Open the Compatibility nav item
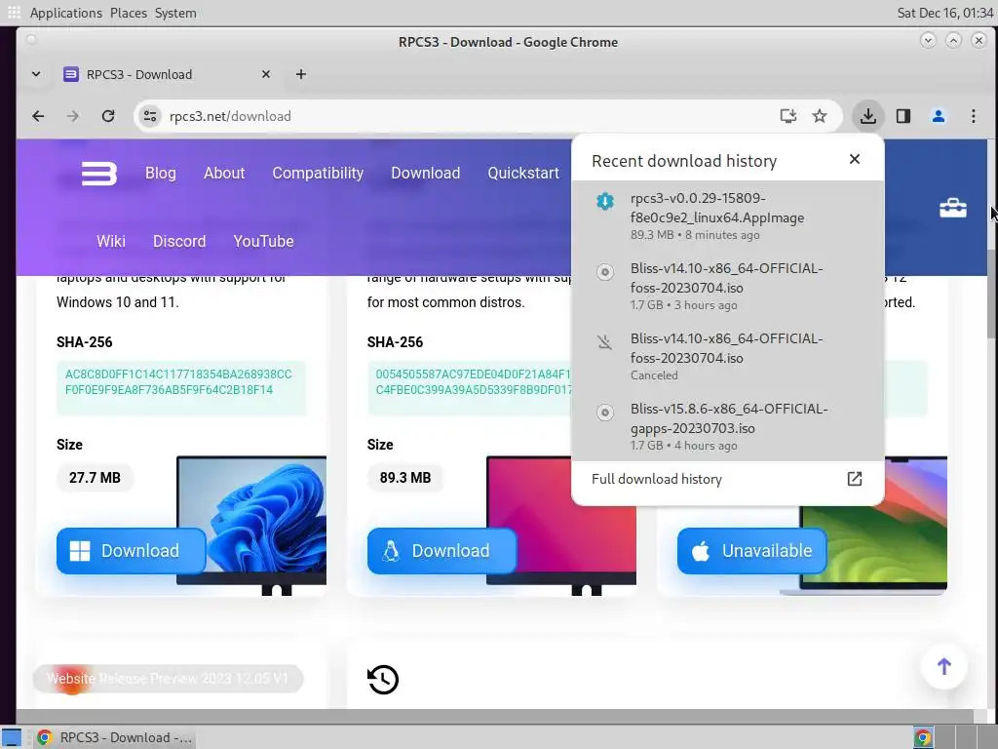 [x=318, y=174]
